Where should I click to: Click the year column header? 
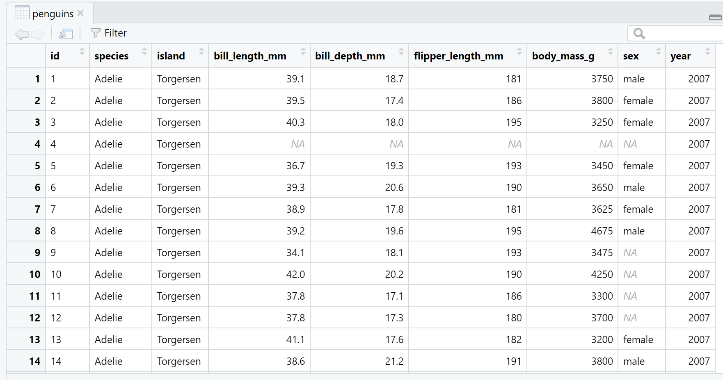coord(681,56)
